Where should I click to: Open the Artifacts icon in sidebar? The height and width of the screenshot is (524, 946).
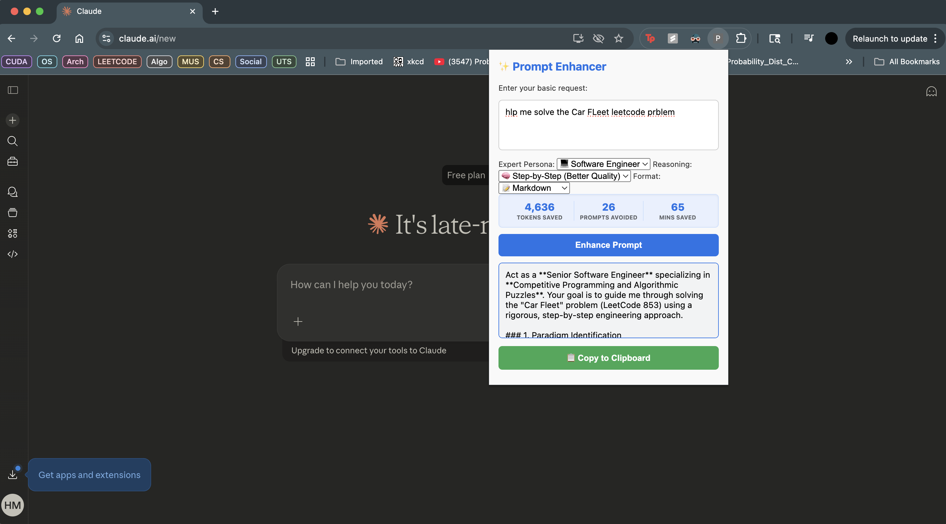click(x=13, y=233)
